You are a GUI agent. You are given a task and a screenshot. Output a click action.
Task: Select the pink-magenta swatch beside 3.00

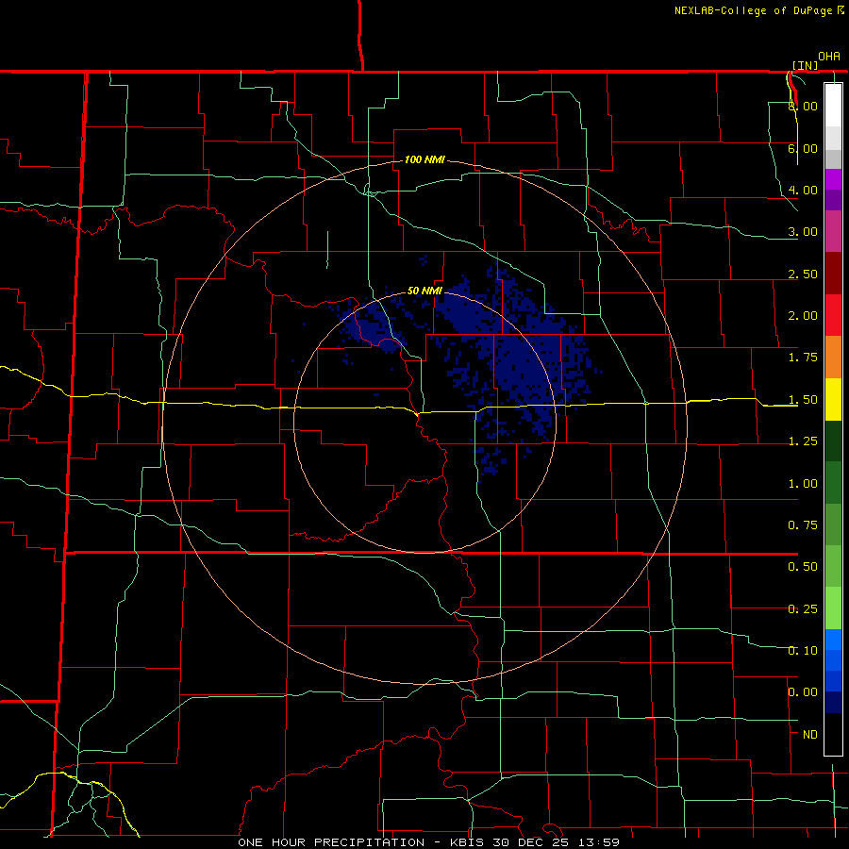pos(833,231)
